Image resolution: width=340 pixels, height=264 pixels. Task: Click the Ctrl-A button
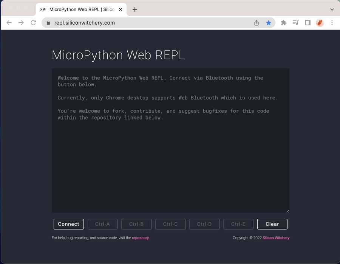(102, 224)
